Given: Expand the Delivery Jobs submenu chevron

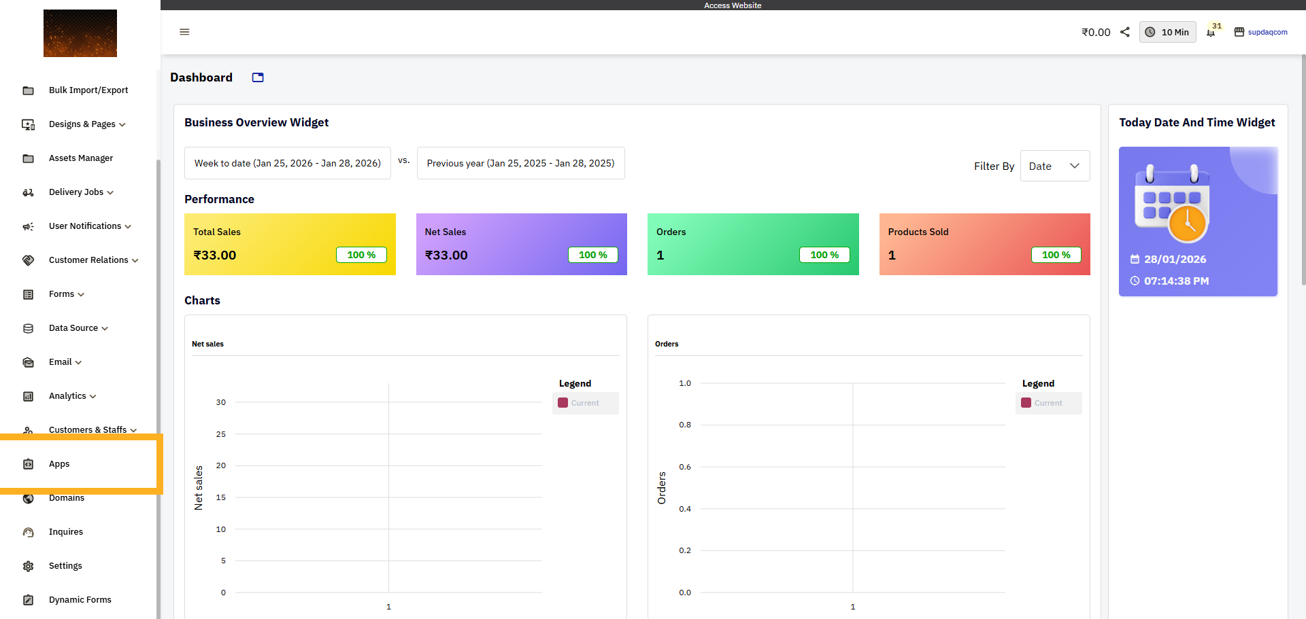Looking at the screenshot, I should tap(110, 193).
